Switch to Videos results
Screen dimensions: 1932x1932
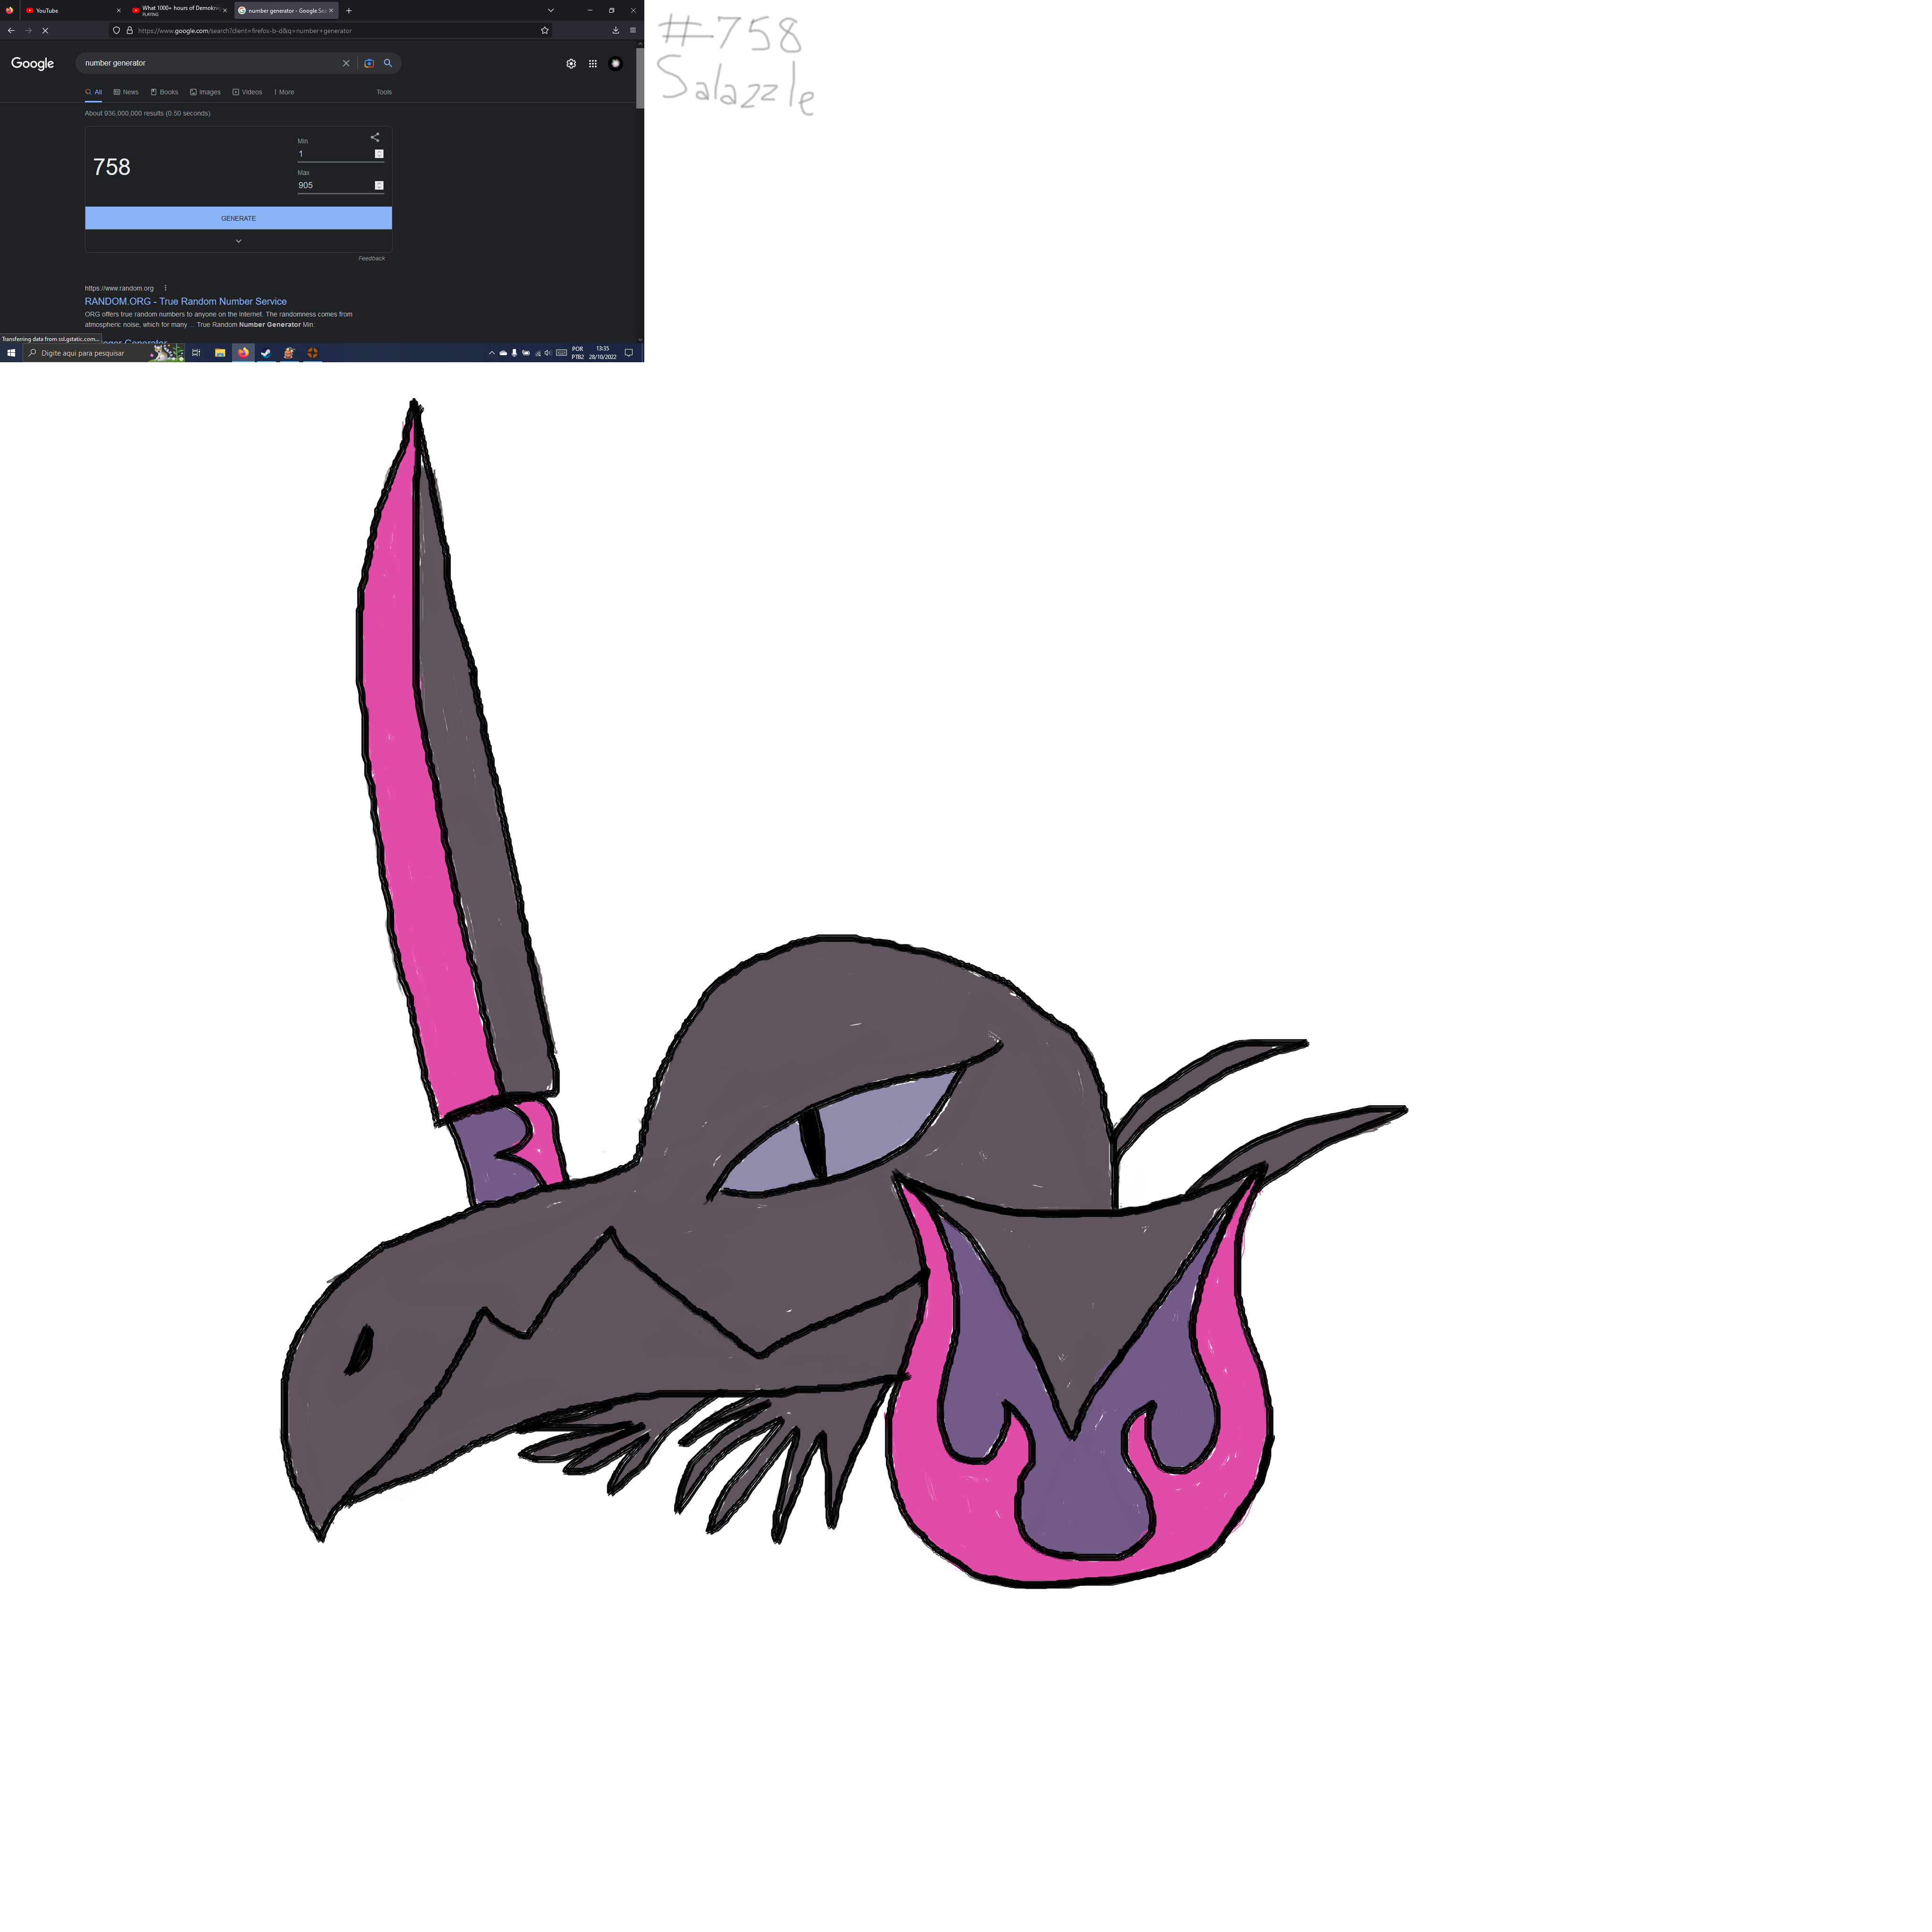(247, 92)
